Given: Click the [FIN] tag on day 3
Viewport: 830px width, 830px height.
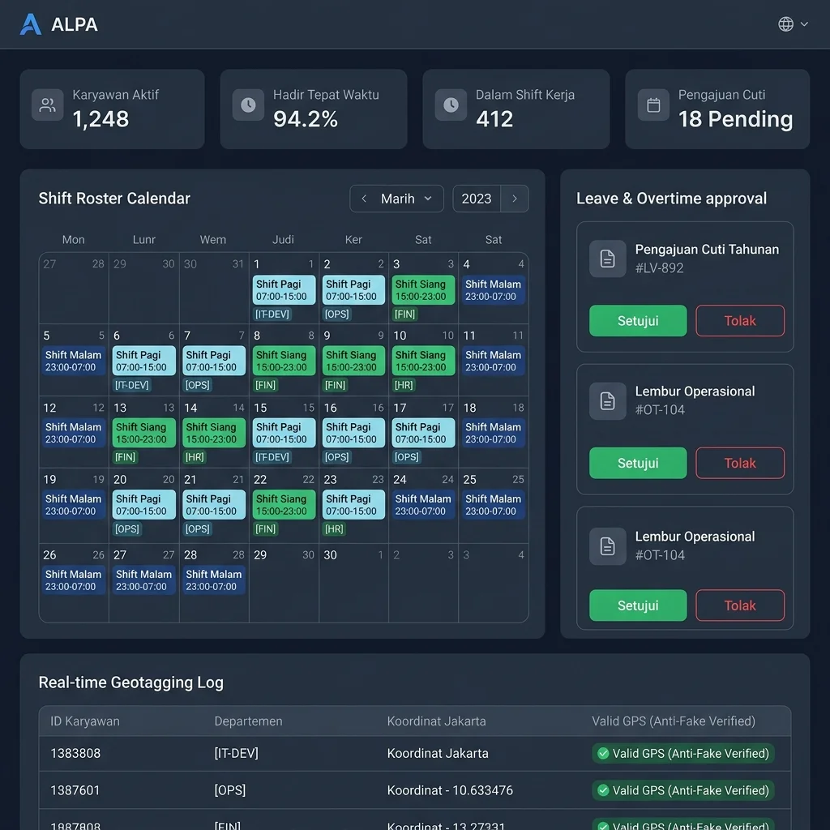Looking at the screenshot, I should [x=405, y=314].
